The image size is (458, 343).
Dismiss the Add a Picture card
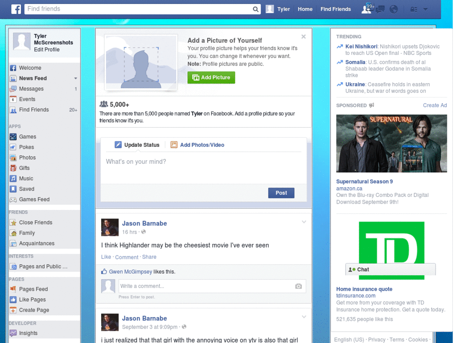click(304, 37)
